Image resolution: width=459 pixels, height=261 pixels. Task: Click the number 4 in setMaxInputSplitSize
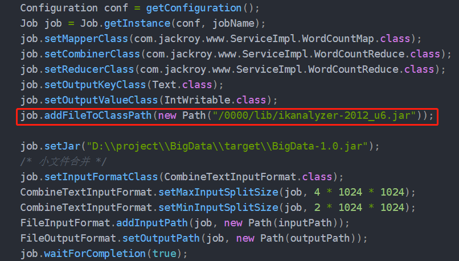coord(317,192)
